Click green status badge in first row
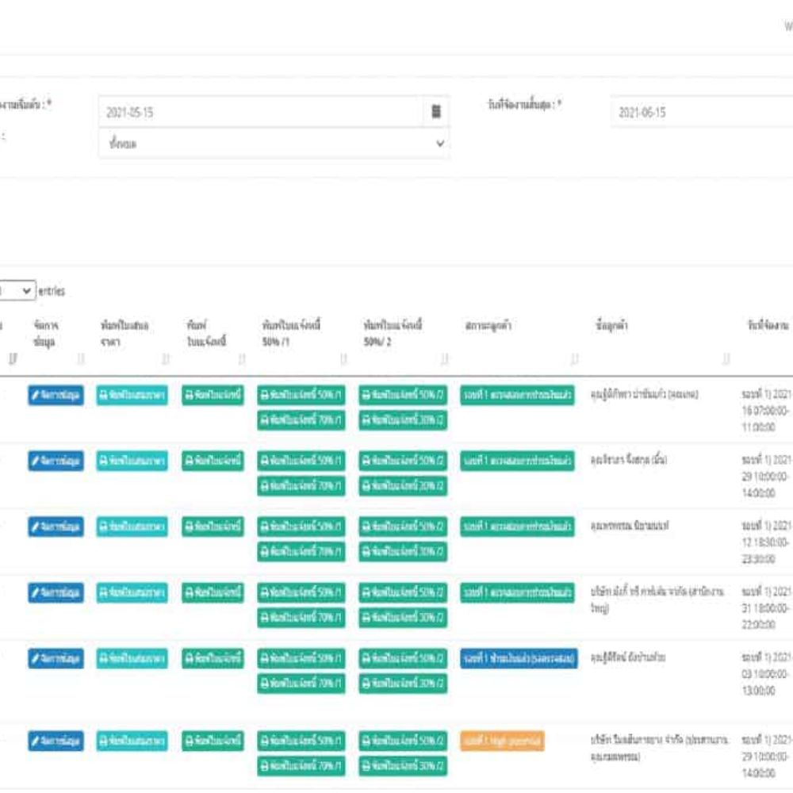The image size is (793, 793). [x=517, y=395]
